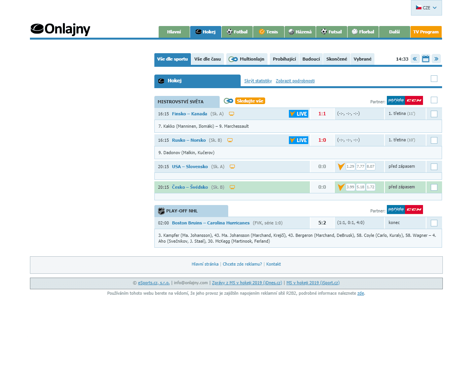Click TV icon for USA – Slovensko
The width and height of the screenshot is (465, 365).
232,167
